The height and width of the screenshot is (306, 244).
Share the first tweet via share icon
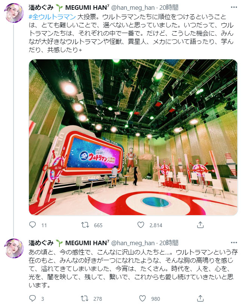(x=200, y=225)
